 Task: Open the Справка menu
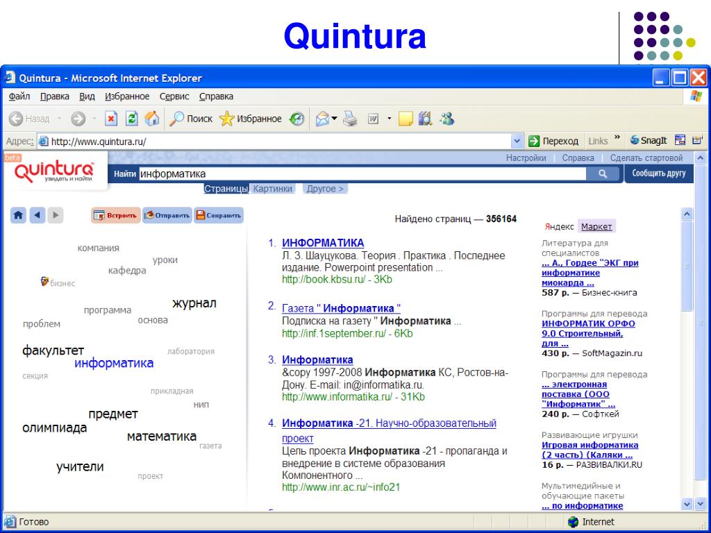[x=216, y=96]
